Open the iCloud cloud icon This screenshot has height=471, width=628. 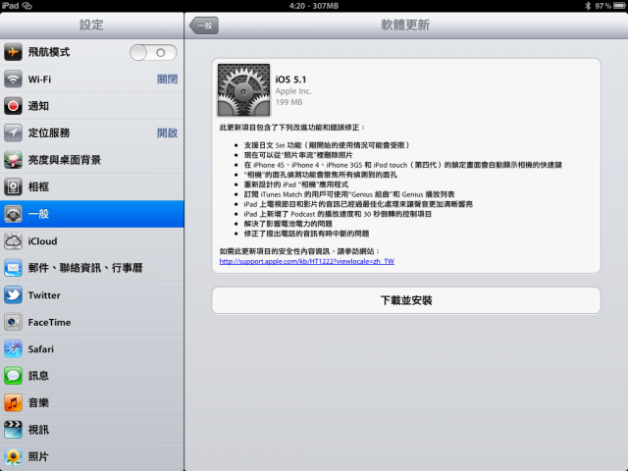[13, 241]
